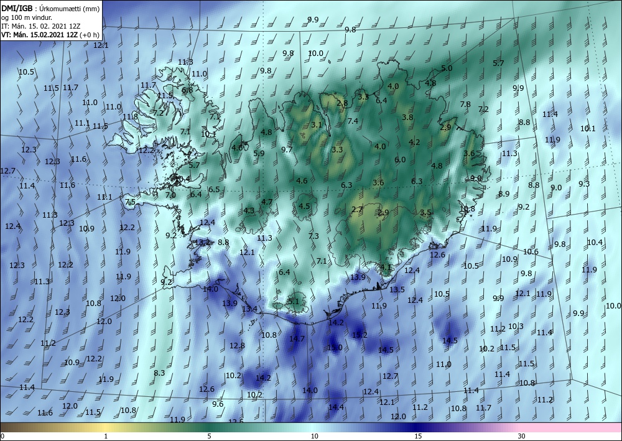
Task: Click the map value '7.0'
Action: pos(170,195)
